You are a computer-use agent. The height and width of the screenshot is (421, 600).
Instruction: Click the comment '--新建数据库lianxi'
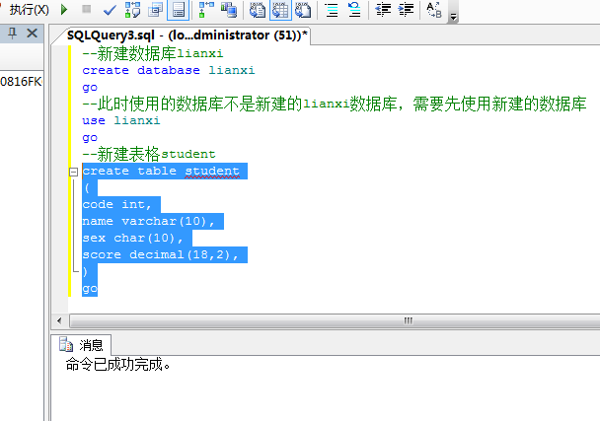(153, 53)
